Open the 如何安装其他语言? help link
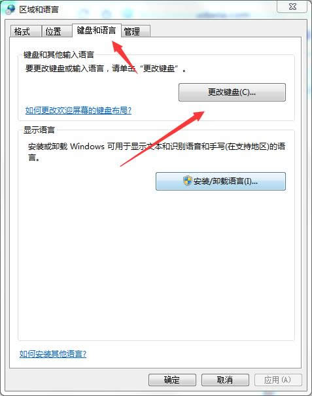The image size is (312, 396). [53, 354]
